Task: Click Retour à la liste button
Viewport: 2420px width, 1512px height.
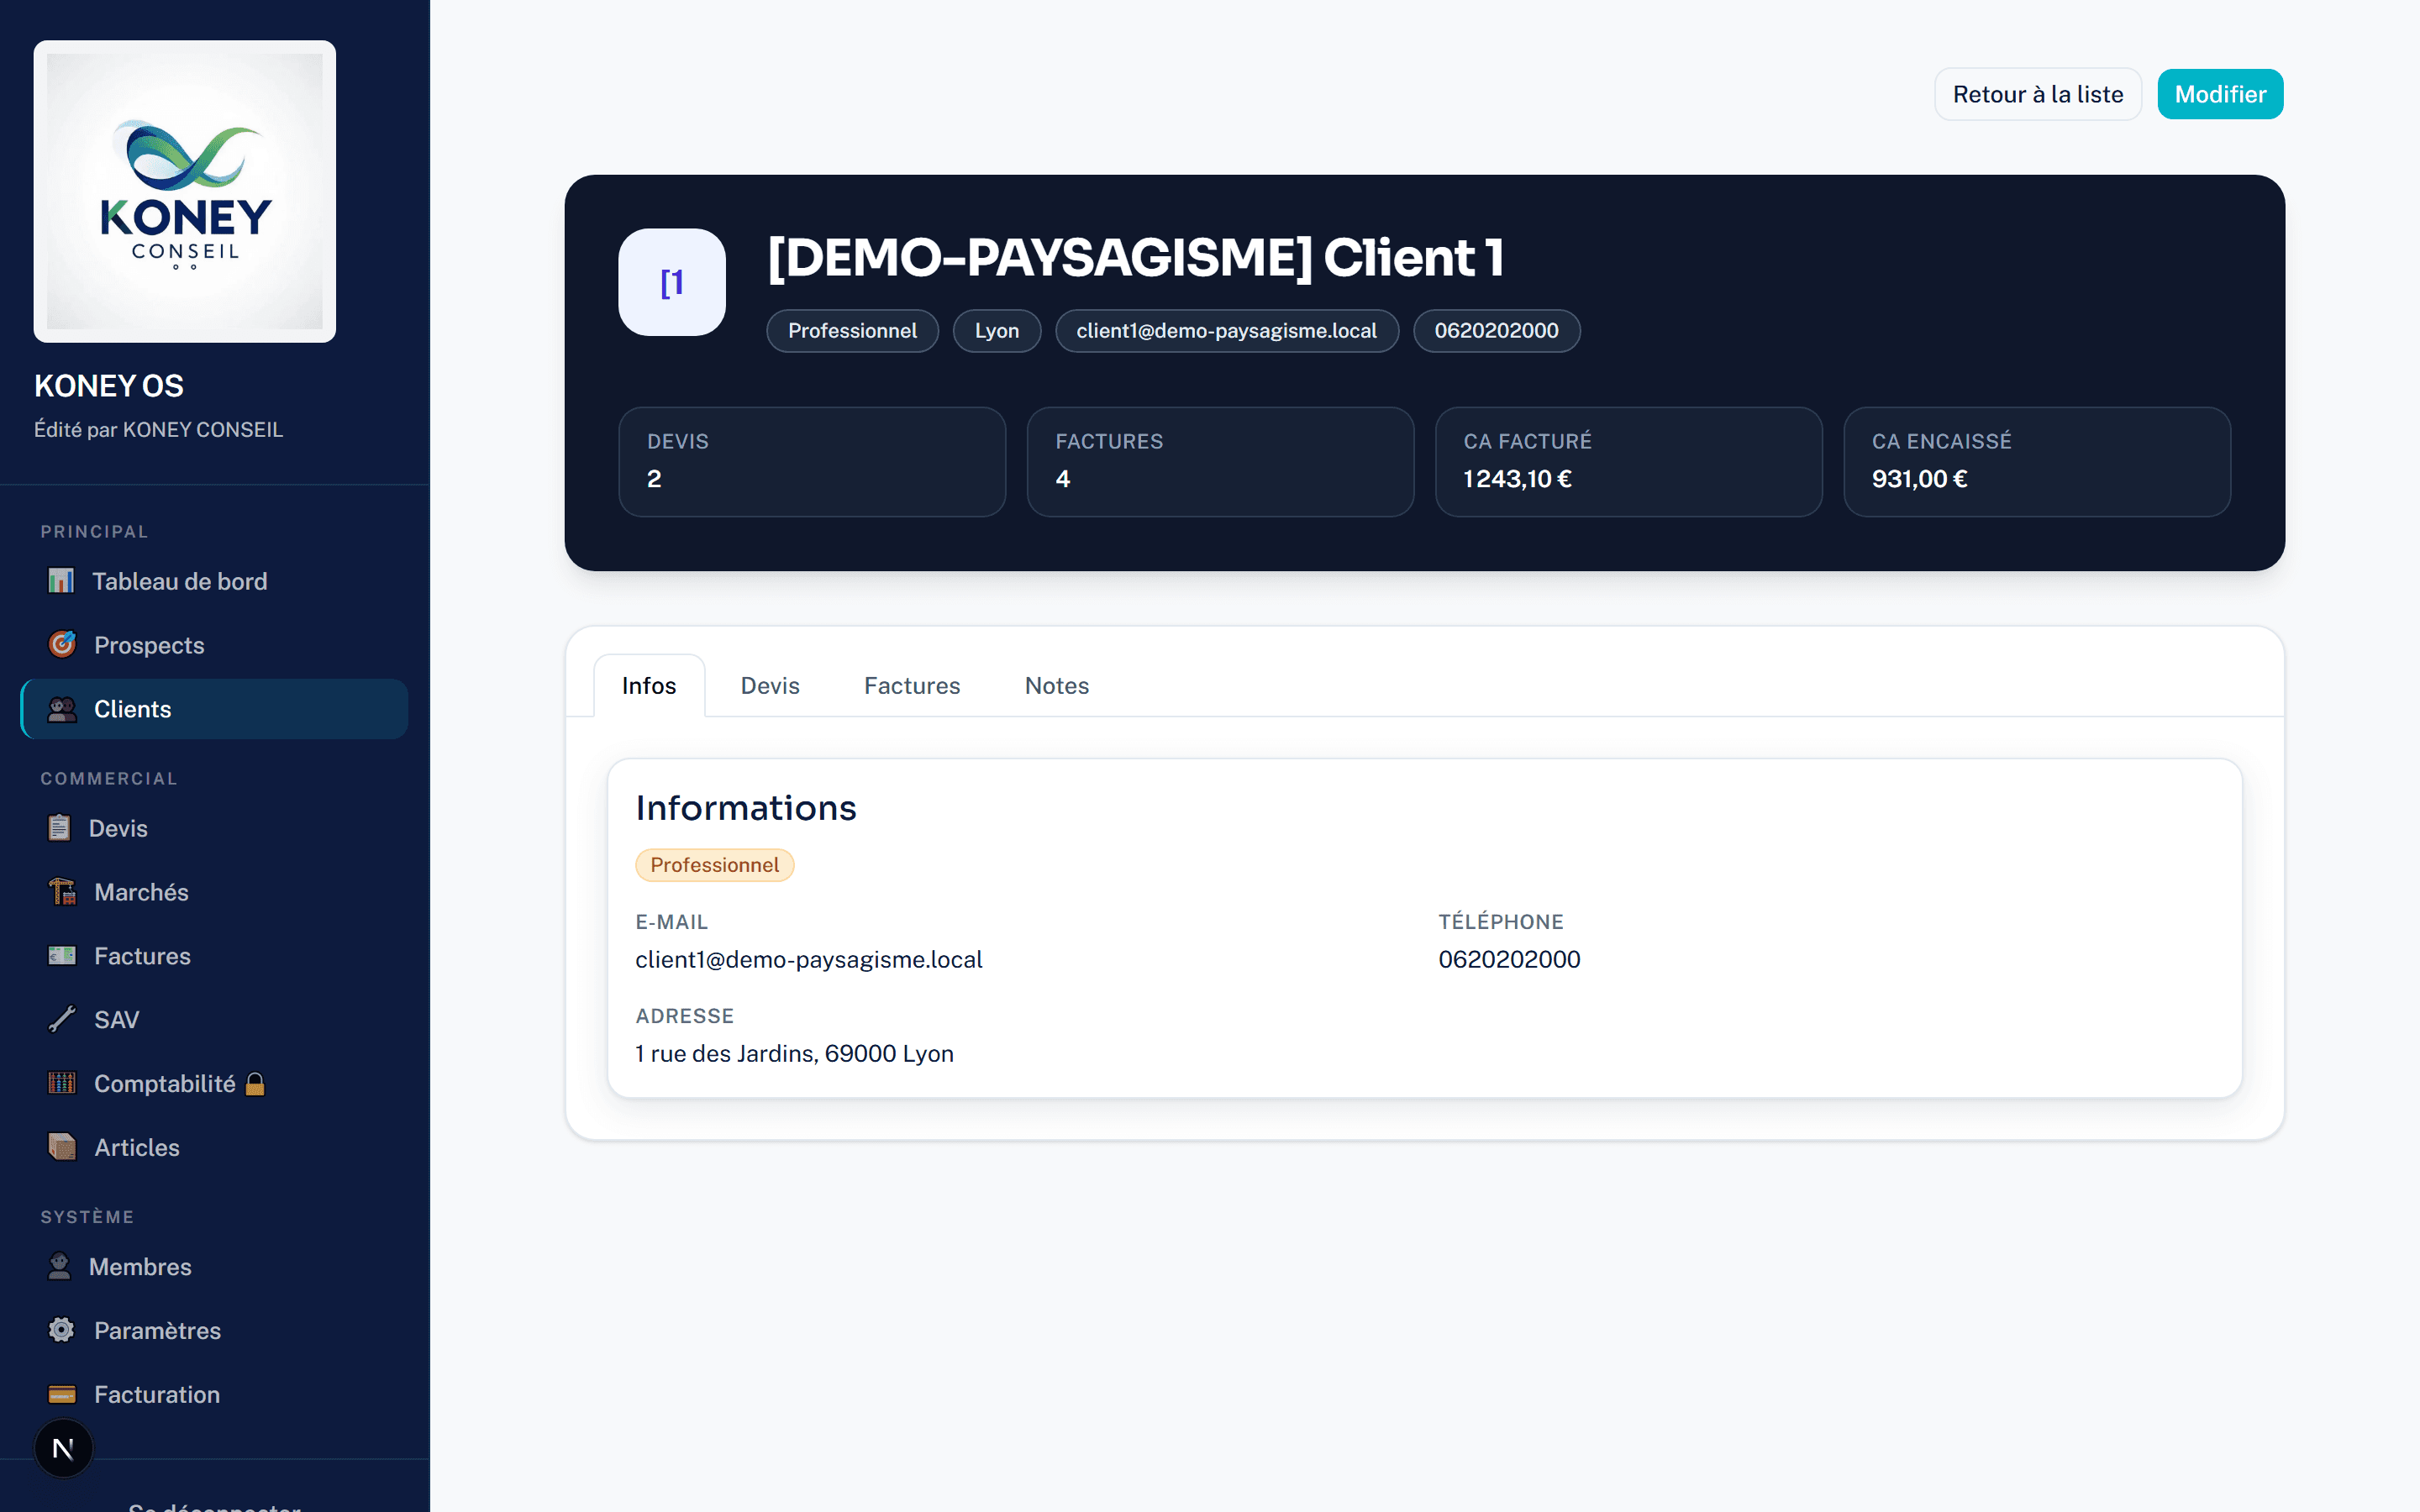Action: pos(2038,94)
